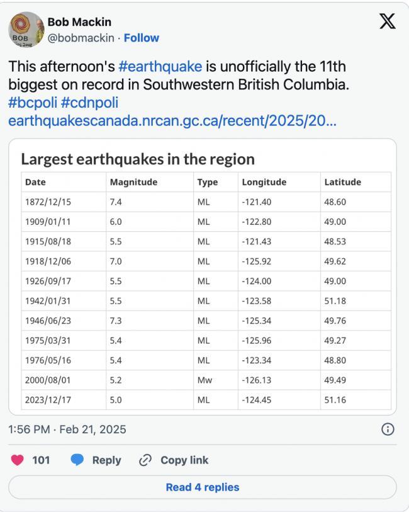Click the Reply text label
Viewport: 409px width, 512px height.
[x=106, y=460]
